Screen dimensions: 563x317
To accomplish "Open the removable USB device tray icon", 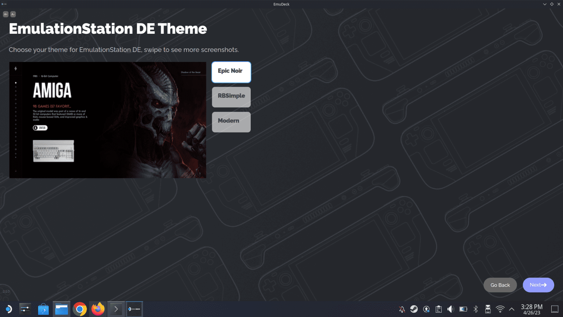I will click(487, 309).
